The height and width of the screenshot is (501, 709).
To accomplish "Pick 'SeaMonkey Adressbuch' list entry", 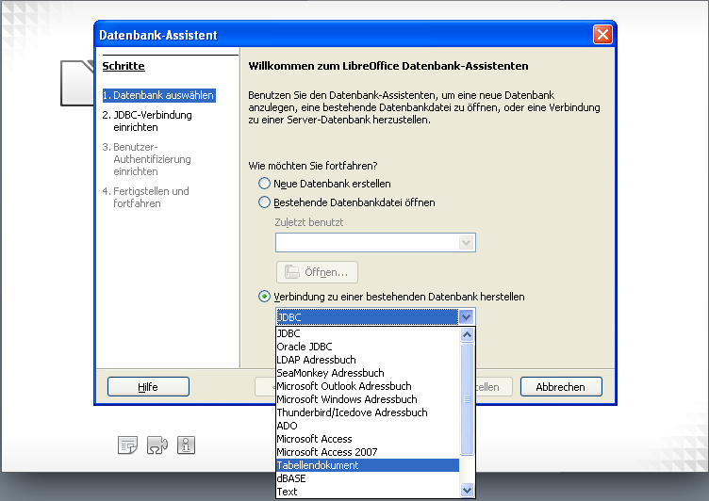I will [x=368, y=373].
